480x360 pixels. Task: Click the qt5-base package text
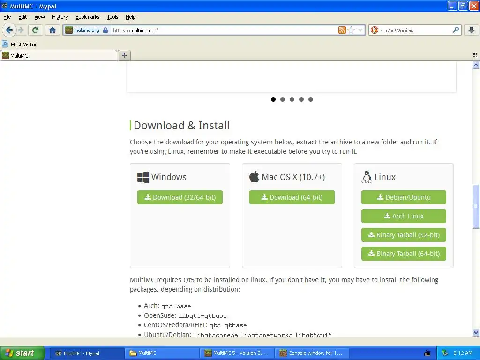tap(176, 306)
